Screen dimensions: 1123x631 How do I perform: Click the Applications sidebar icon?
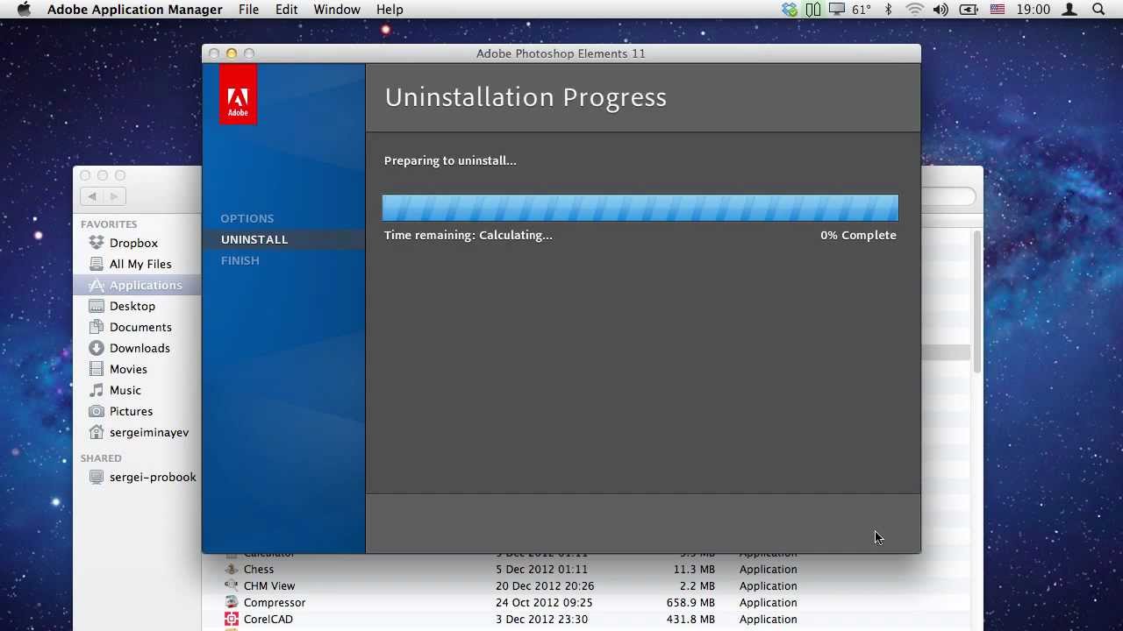click(x=97, y=285)
